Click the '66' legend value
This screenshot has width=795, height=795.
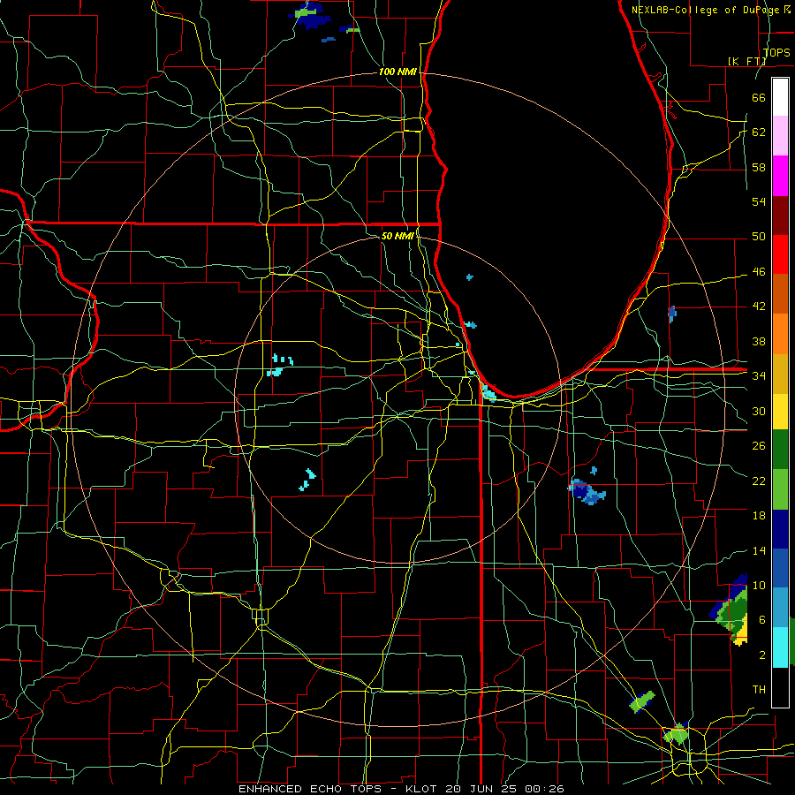[759, 97]
